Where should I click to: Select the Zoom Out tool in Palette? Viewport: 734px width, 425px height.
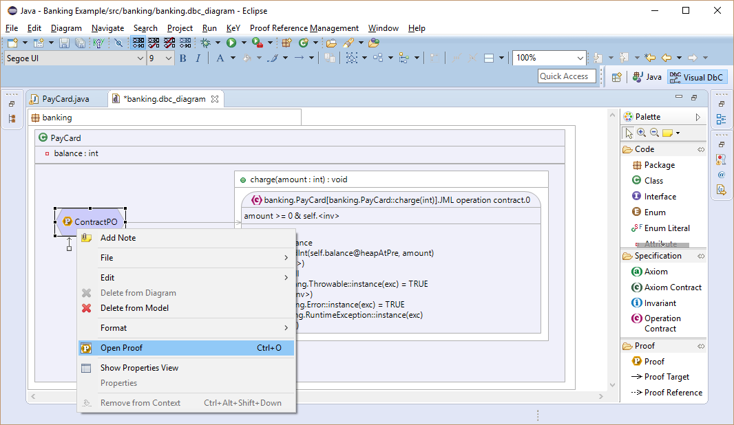[654, 133]
